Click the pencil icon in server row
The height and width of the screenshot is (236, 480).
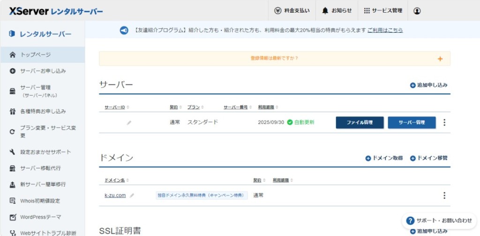[x=129, y=122]
